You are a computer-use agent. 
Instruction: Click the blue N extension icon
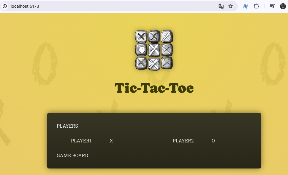246,6
